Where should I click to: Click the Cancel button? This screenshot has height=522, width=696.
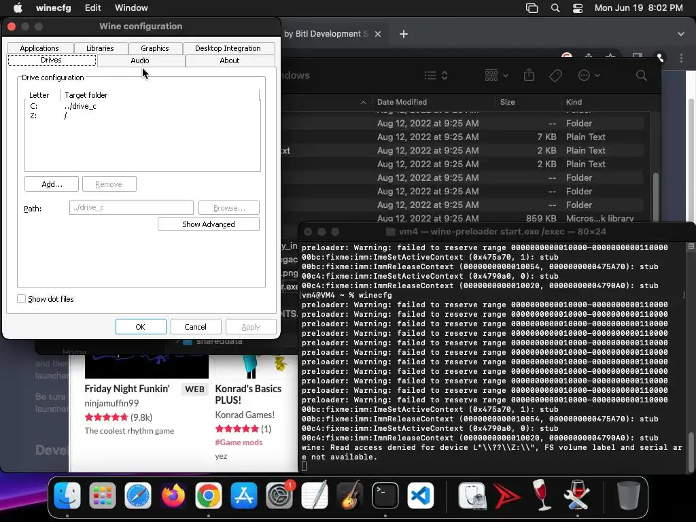[x=195, y=327]
